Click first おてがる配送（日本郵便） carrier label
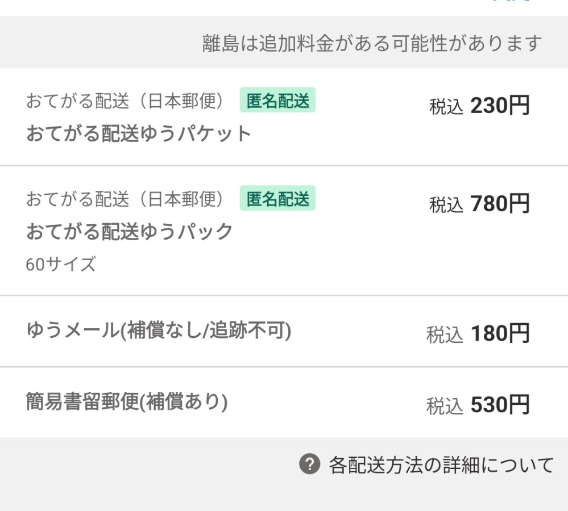The height and width of the screenshot is (511, 568). [125, 100]
